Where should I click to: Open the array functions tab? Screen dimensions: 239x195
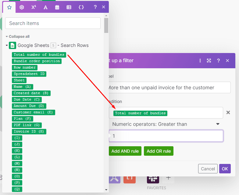[69, 7]
